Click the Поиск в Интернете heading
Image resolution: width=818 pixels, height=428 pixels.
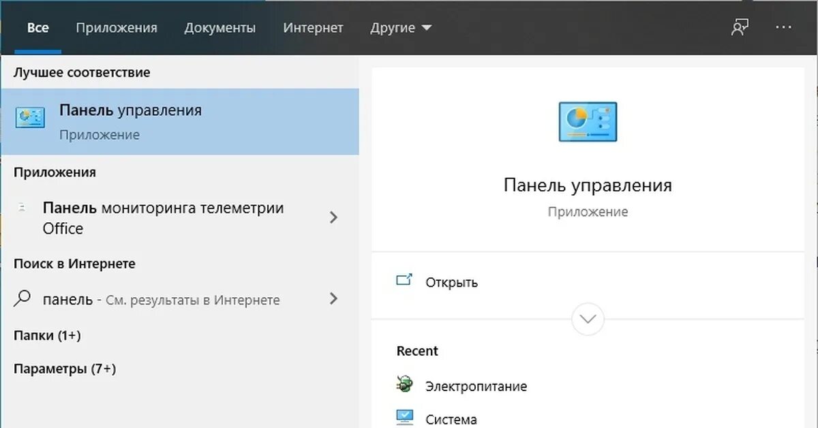[74, 264]
